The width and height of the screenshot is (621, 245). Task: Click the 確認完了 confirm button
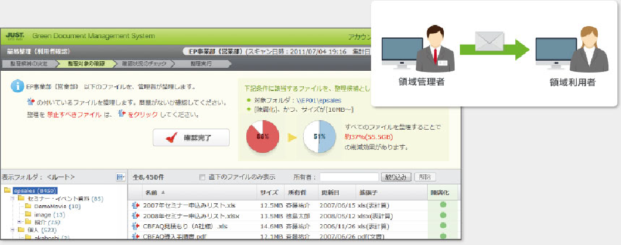coord(191,138)
